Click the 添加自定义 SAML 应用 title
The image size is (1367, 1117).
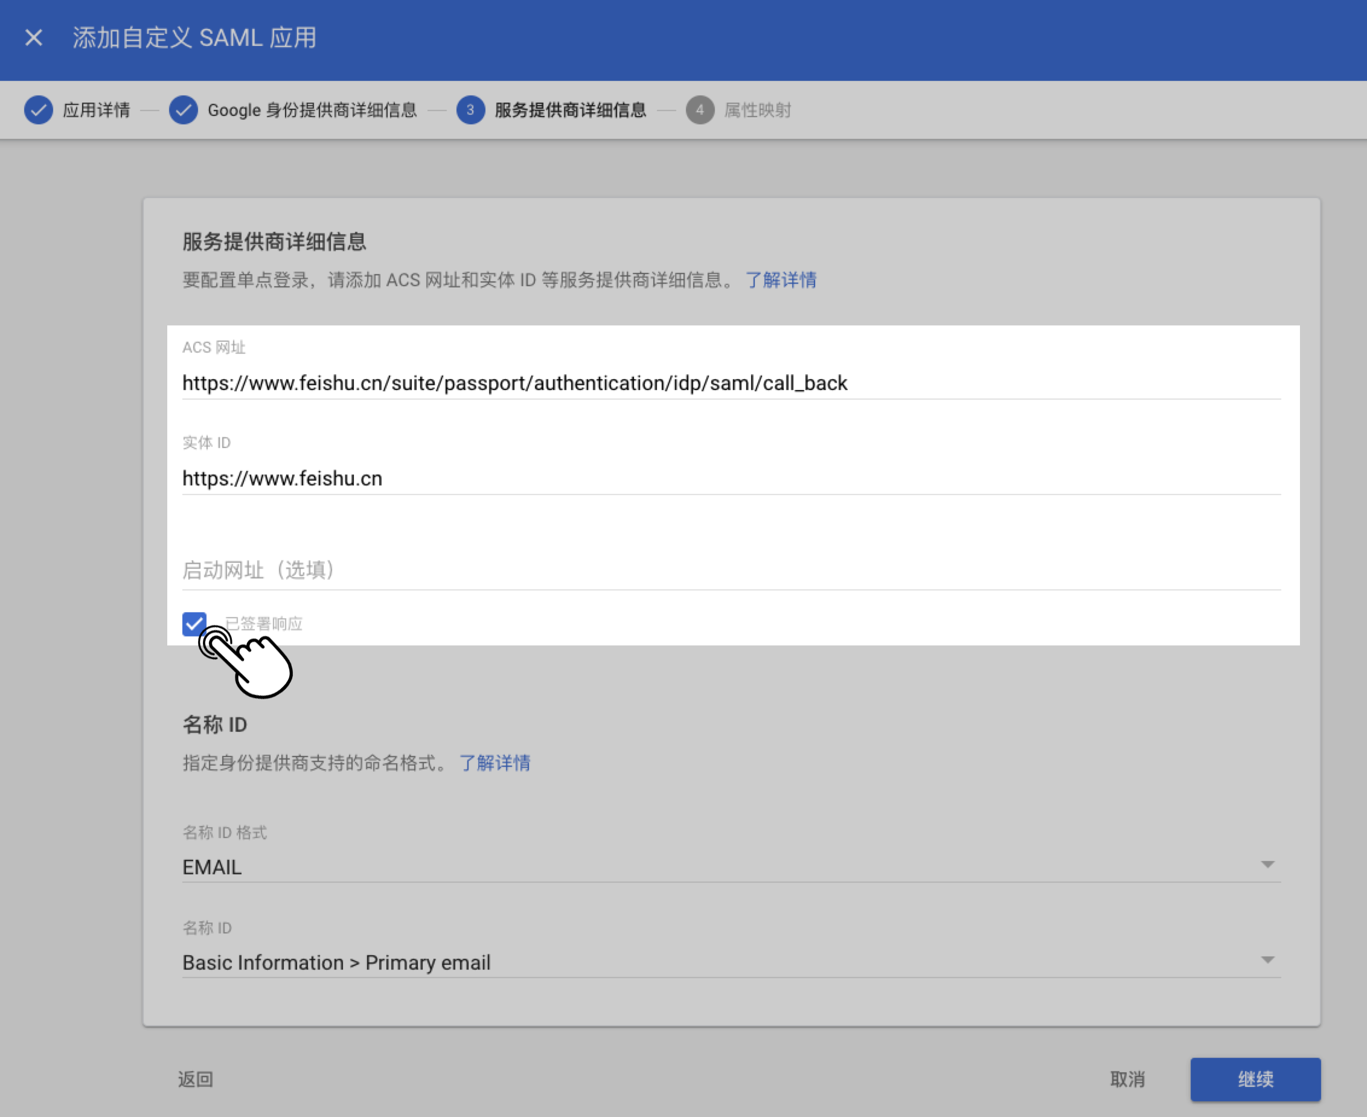tap(194, 38)
